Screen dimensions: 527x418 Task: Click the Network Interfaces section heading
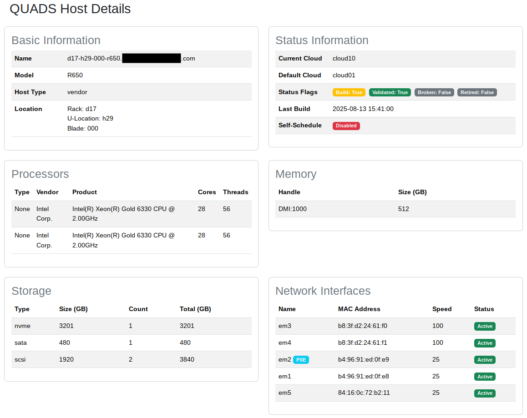323,291
